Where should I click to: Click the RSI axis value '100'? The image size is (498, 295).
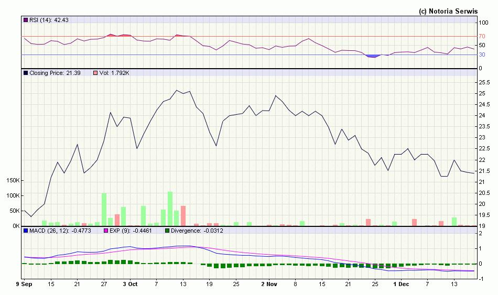click(x=483, y=23)
